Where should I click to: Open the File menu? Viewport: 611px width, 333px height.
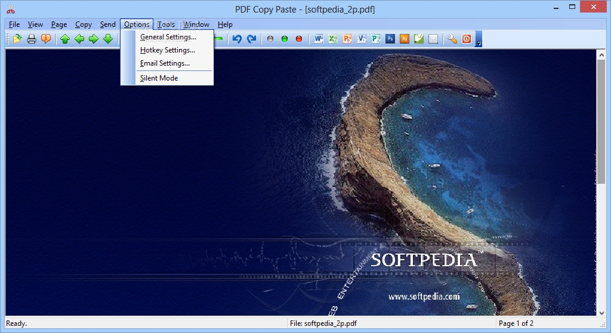tap(14, 24)
